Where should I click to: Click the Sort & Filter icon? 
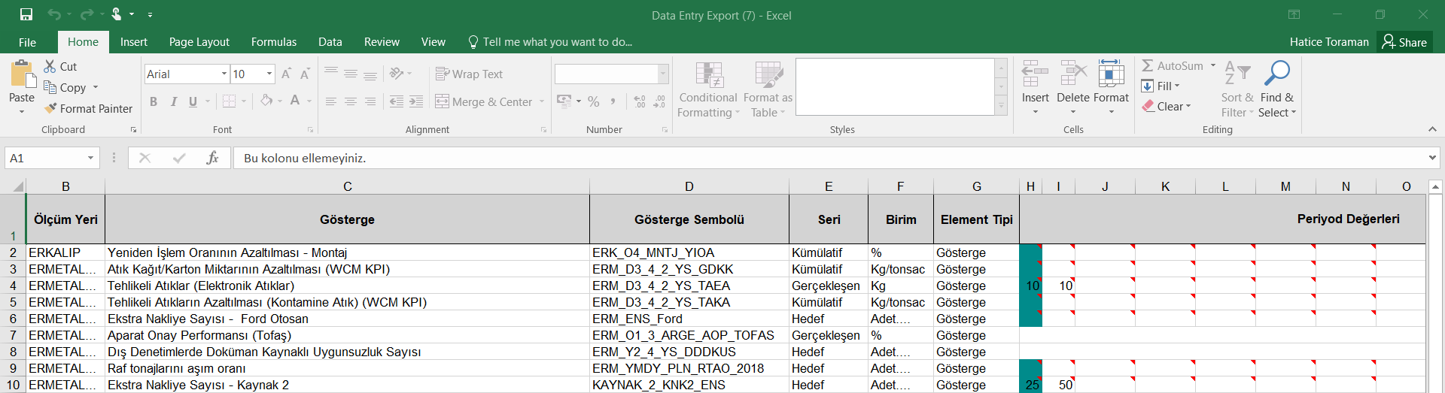[1237, 74]
